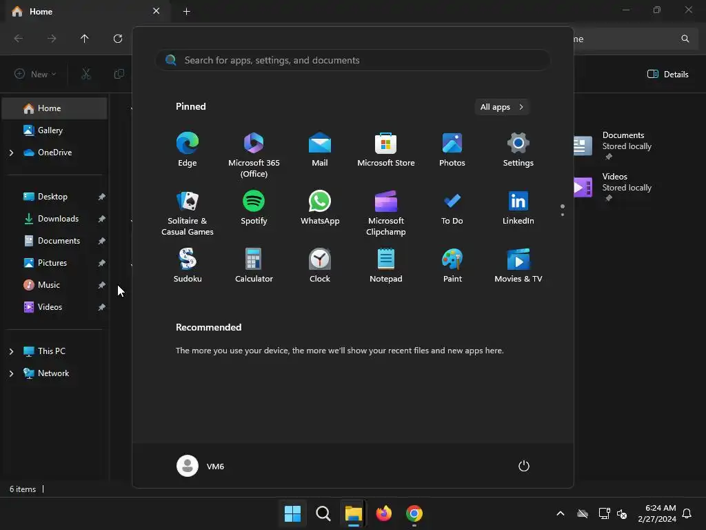Open Microsoft Store pinned app
This screenshot has width=706, height=530.
pos(386,150)
